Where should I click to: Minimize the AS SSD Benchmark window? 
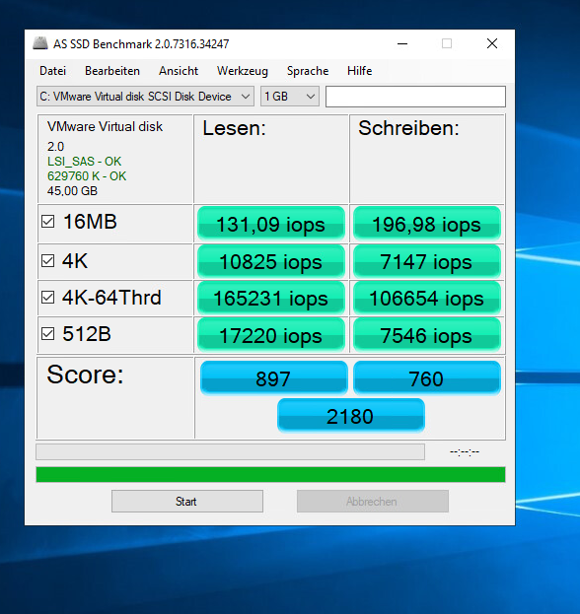tap(402, 43)
